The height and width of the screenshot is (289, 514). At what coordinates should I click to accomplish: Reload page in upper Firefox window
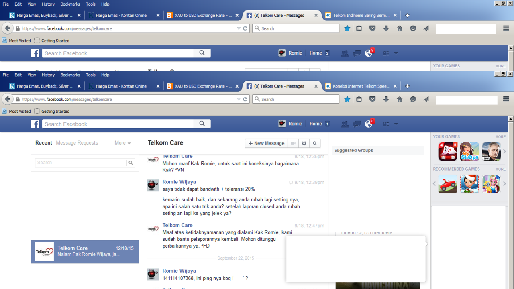(x=245, y=28)
